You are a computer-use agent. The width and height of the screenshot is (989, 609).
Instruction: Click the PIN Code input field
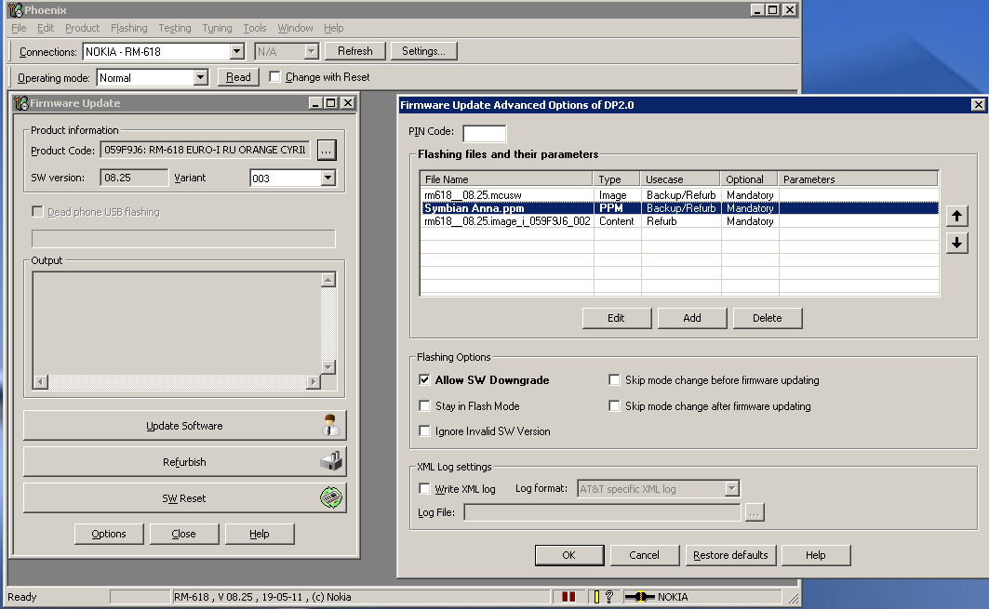[485, 133]
